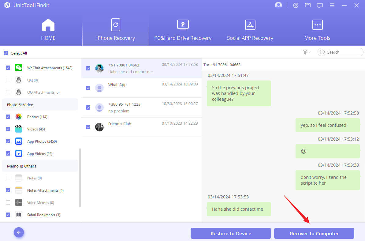Screen dimensions: 365x241
Task: Click the round back arrow button
Action: [x=19, y=232]
